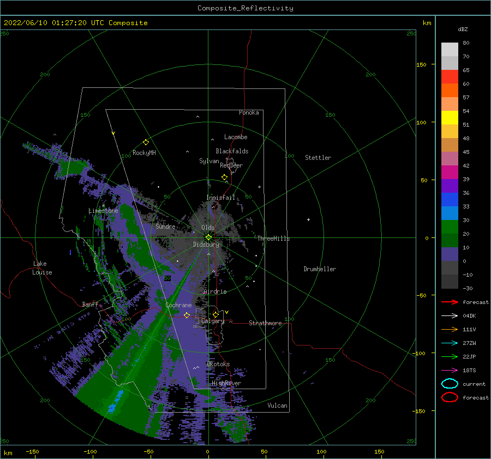Click the Lake Louise map label
The image size is (491, 459).
42,268
